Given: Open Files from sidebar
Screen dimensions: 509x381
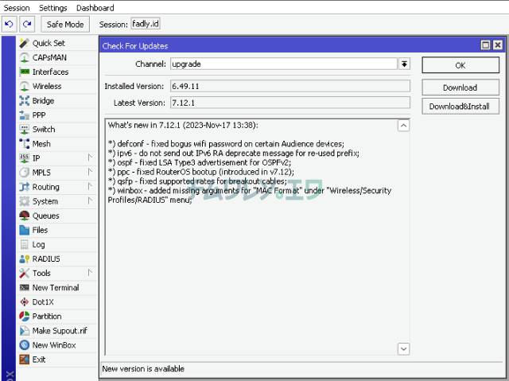Looking at the screenshot, I should pos(40,230).
